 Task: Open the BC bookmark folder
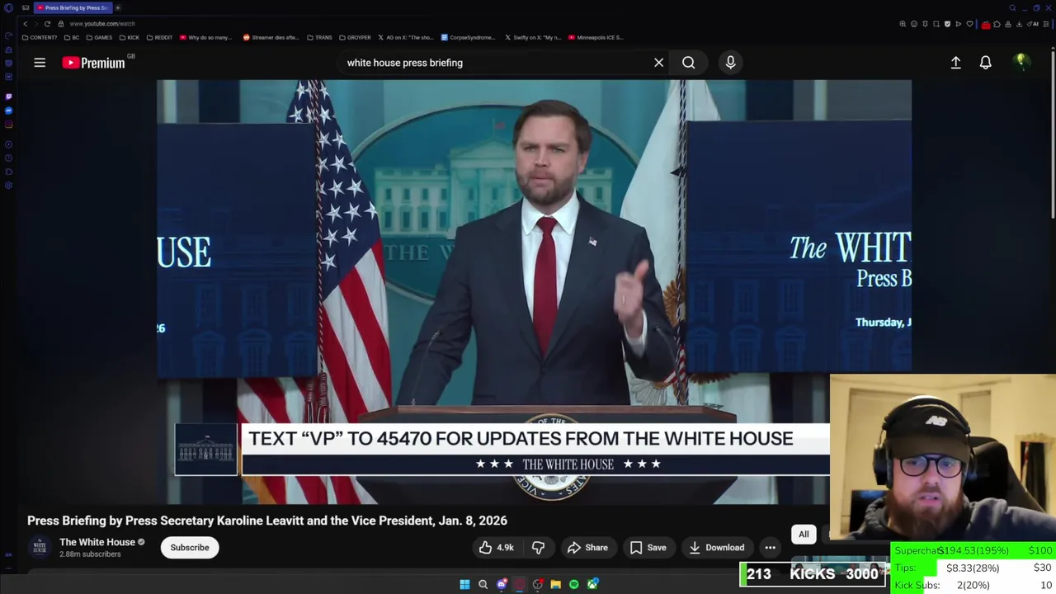(x=72, y=37)
